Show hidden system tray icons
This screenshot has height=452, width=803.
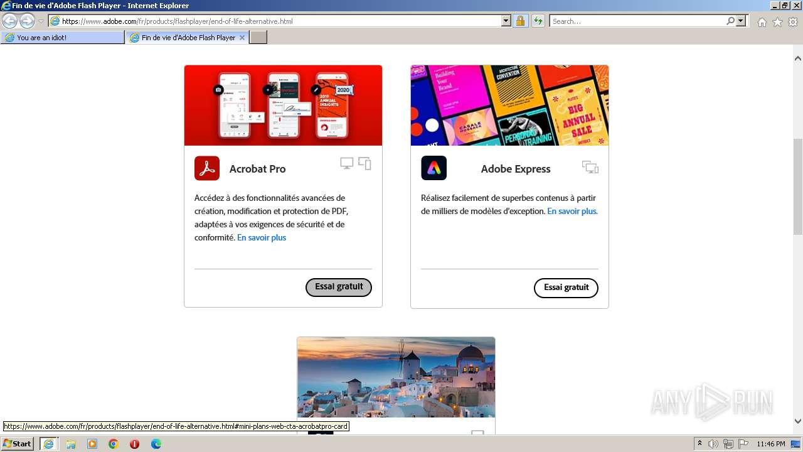[x=700, y=444]
